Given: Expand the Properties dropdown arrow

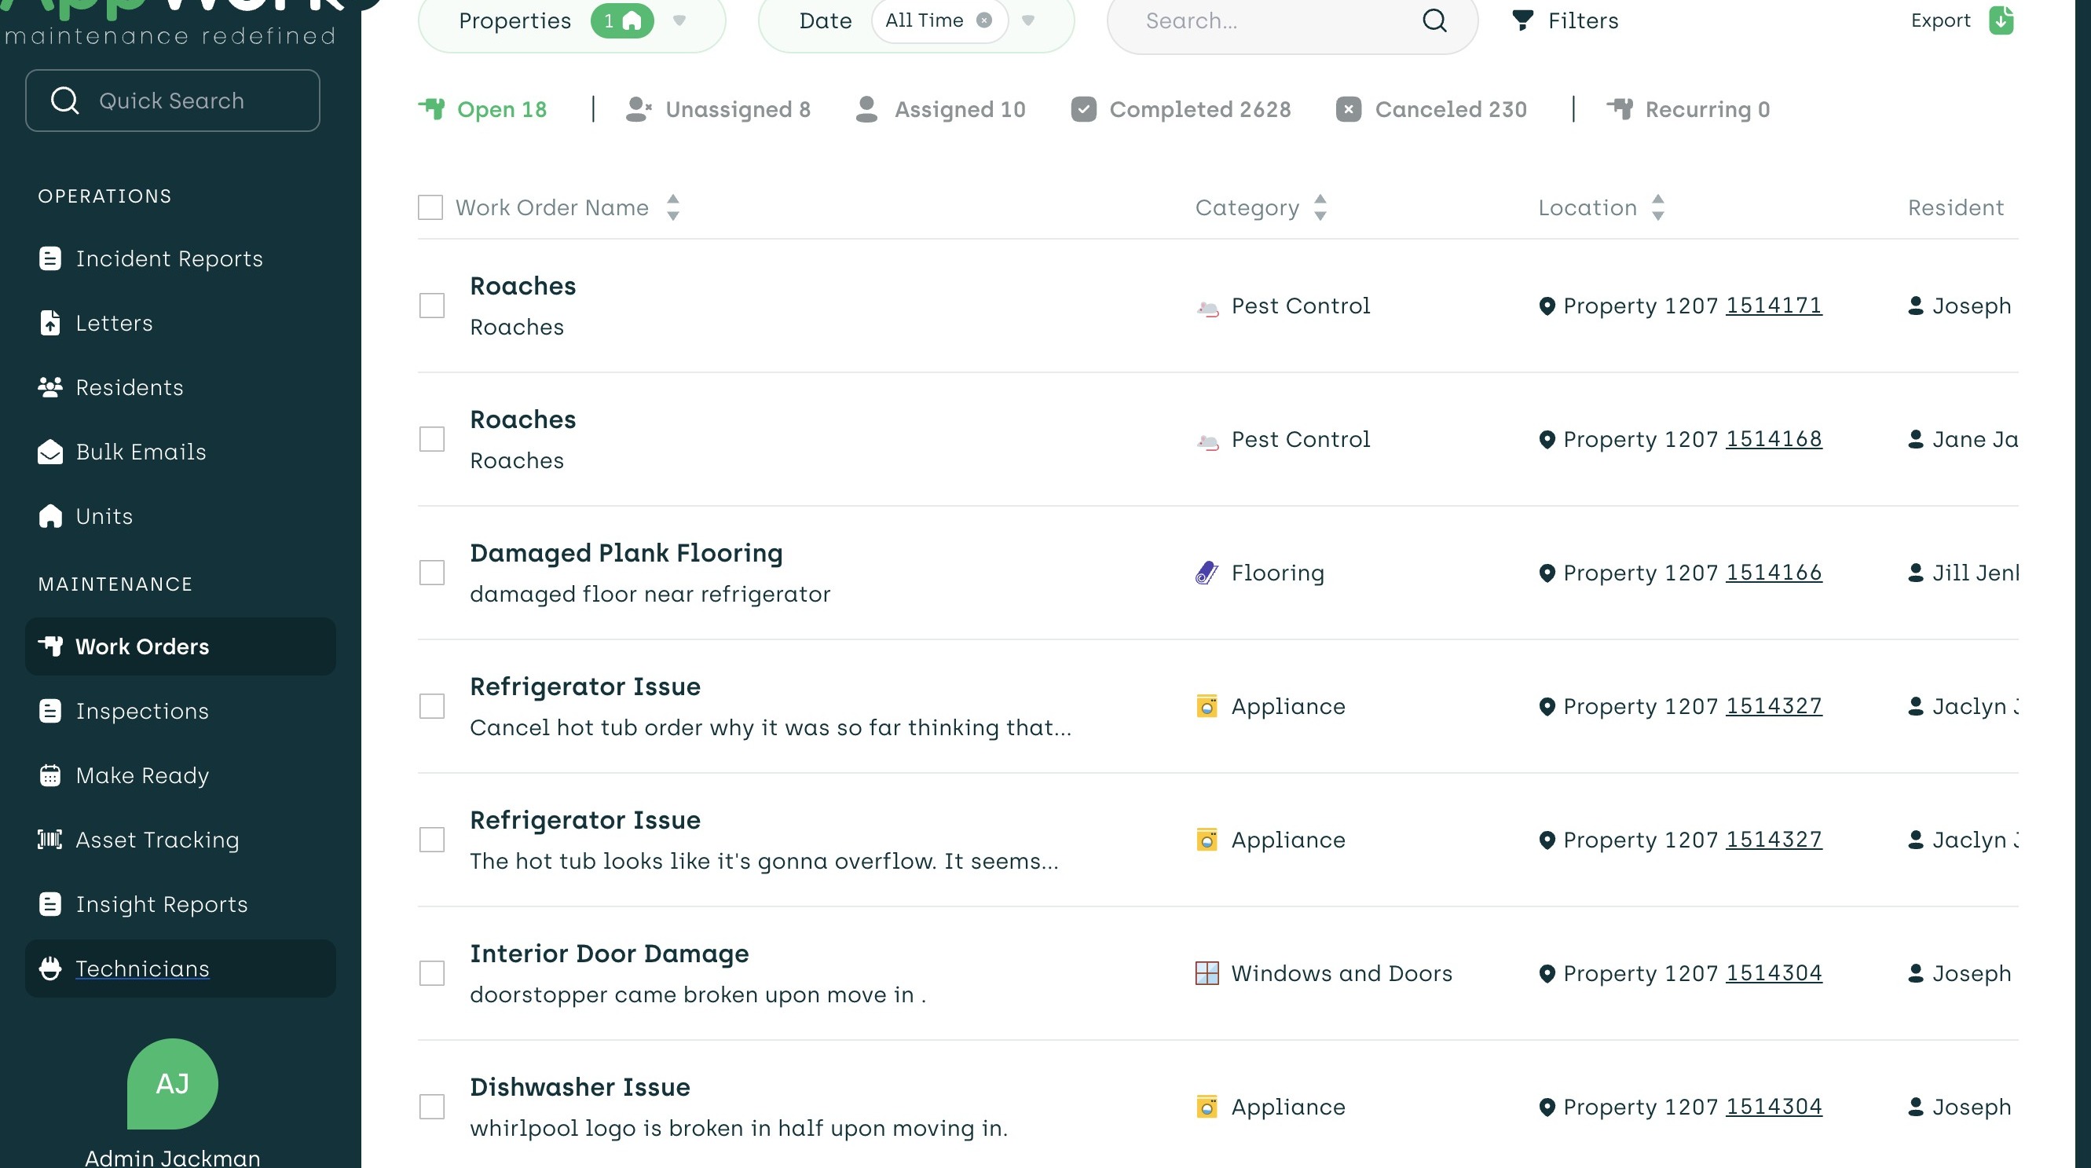Looking at the screenshot, I should point(679,20).
